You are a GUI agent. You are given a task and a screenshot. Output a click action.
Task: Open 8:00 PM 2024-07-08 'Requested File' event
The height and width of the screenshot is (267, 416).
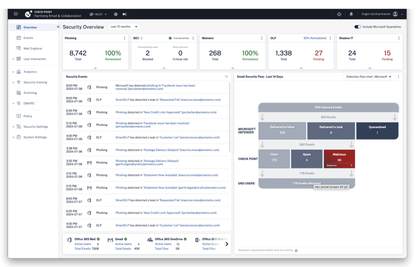tap(146, 100)
